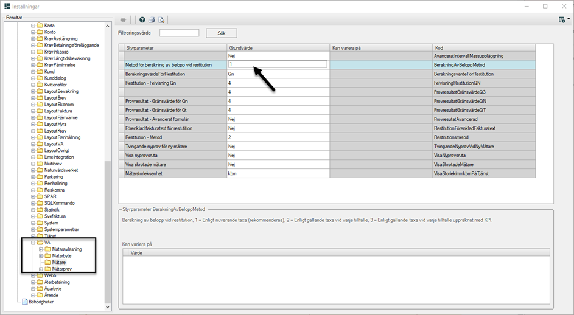The image size is (574, 315).
Task: Click the Grundvärde edit field showing 1
Action: coord(278,64)
